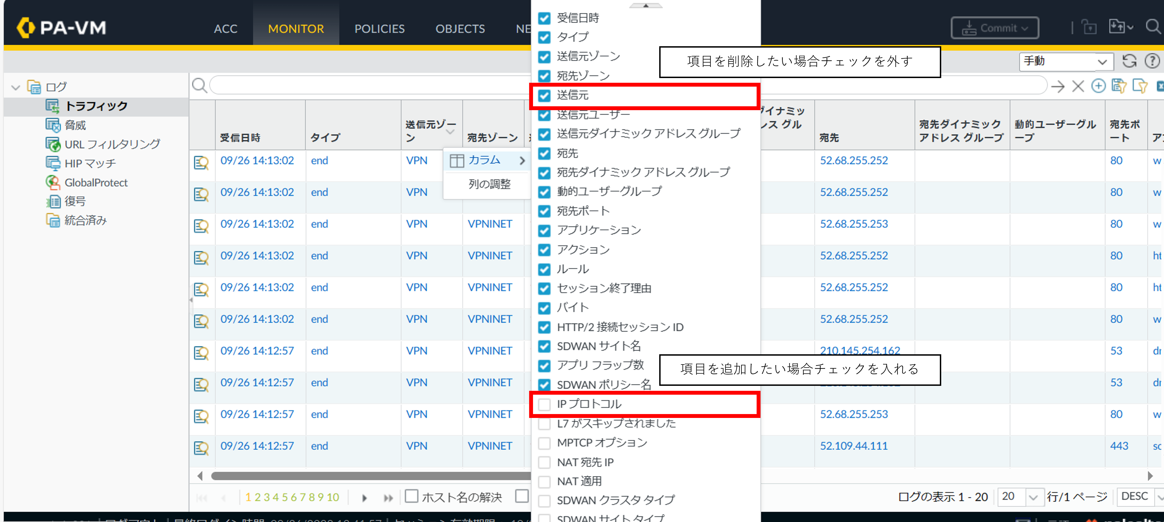Viewport: 1164px width, 522px height.
Task: Check the IP プロトコル column checkbox
Action: coord(544,404)
